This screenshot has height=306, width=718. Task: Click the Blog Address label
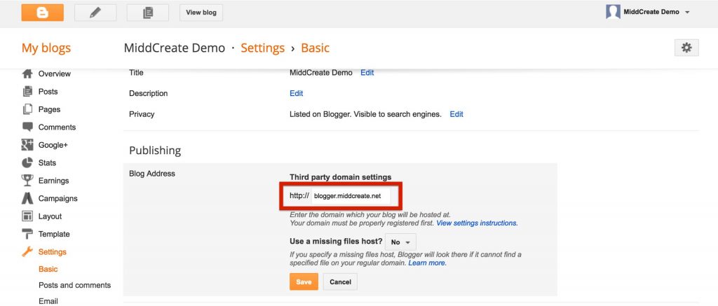(152, 174)
